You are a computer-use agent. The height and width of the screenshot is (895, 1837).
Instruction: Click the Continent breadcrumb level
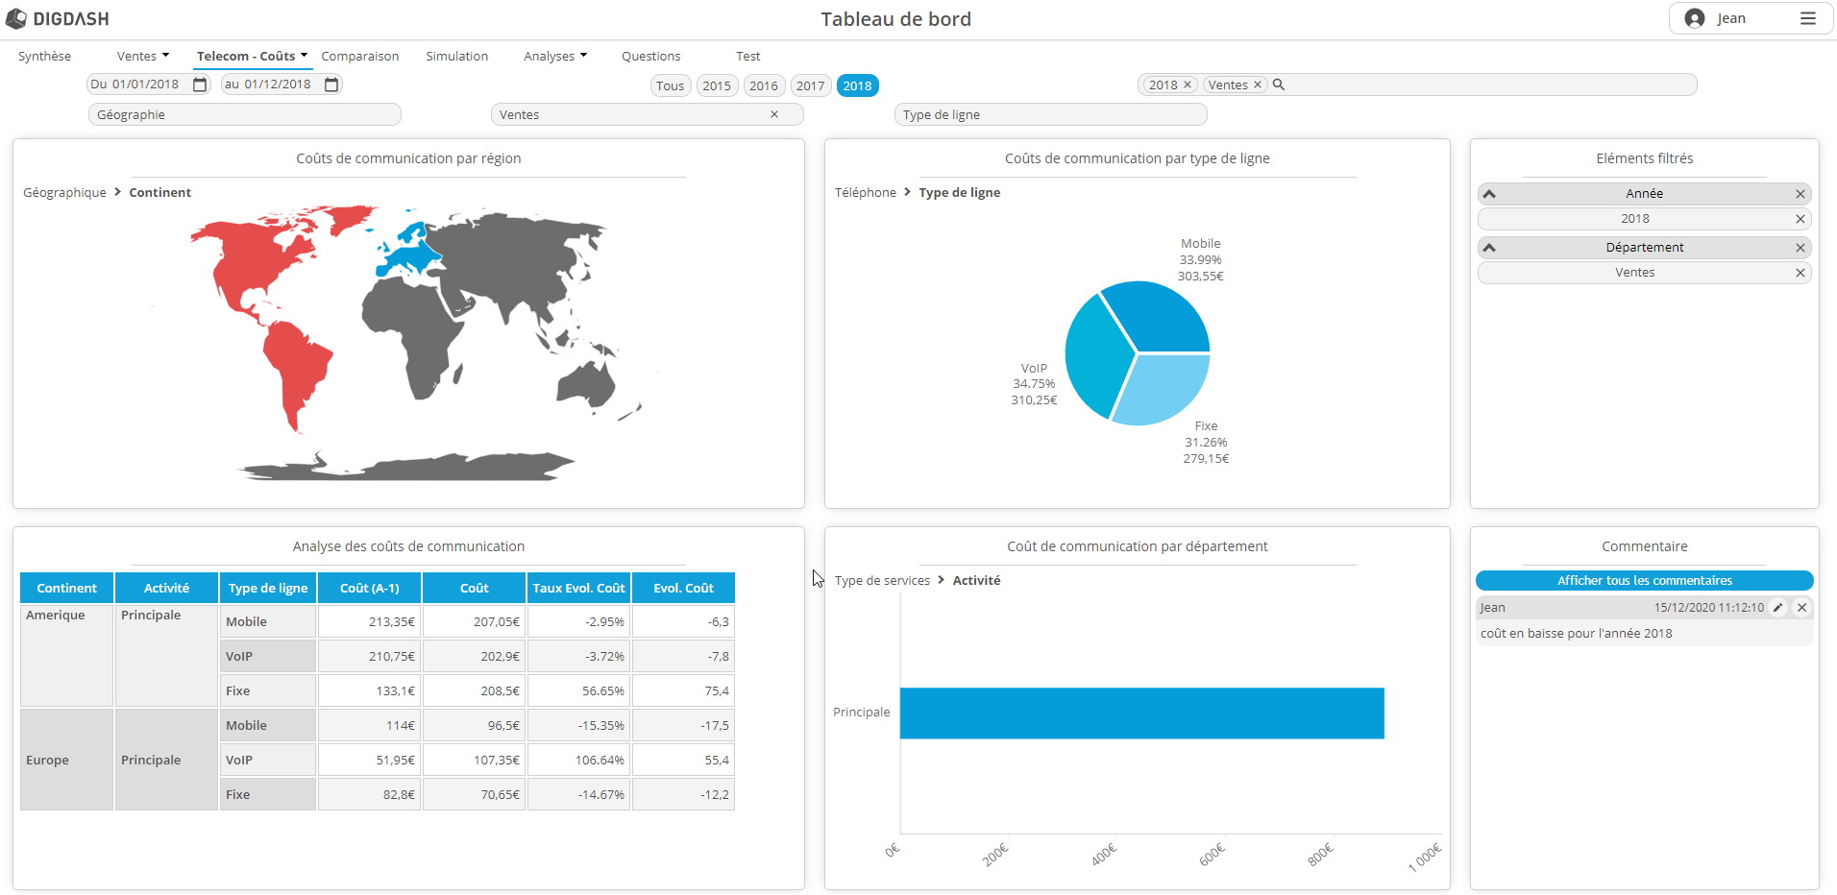coord(159,192)
